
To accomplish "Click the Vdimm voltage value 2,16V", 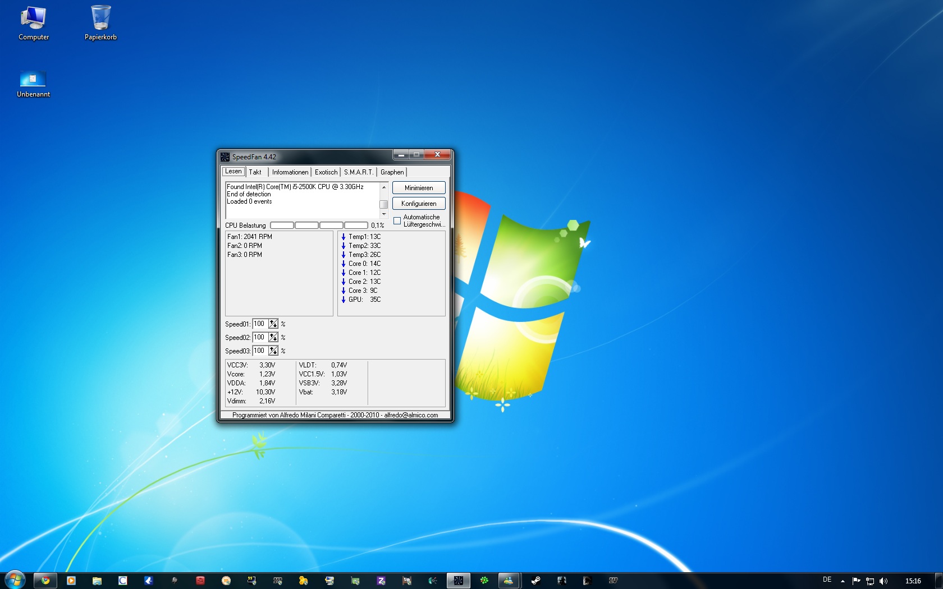I will 267,401.
